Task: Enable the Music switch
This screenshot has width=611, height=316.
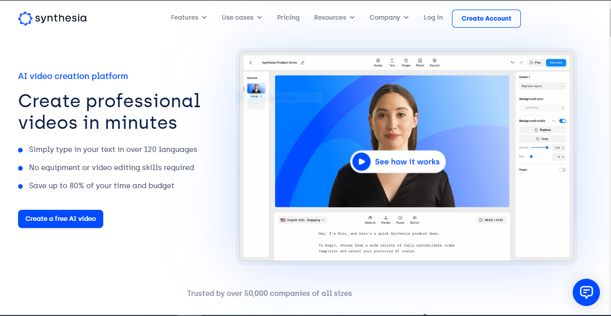Action: 562,170
